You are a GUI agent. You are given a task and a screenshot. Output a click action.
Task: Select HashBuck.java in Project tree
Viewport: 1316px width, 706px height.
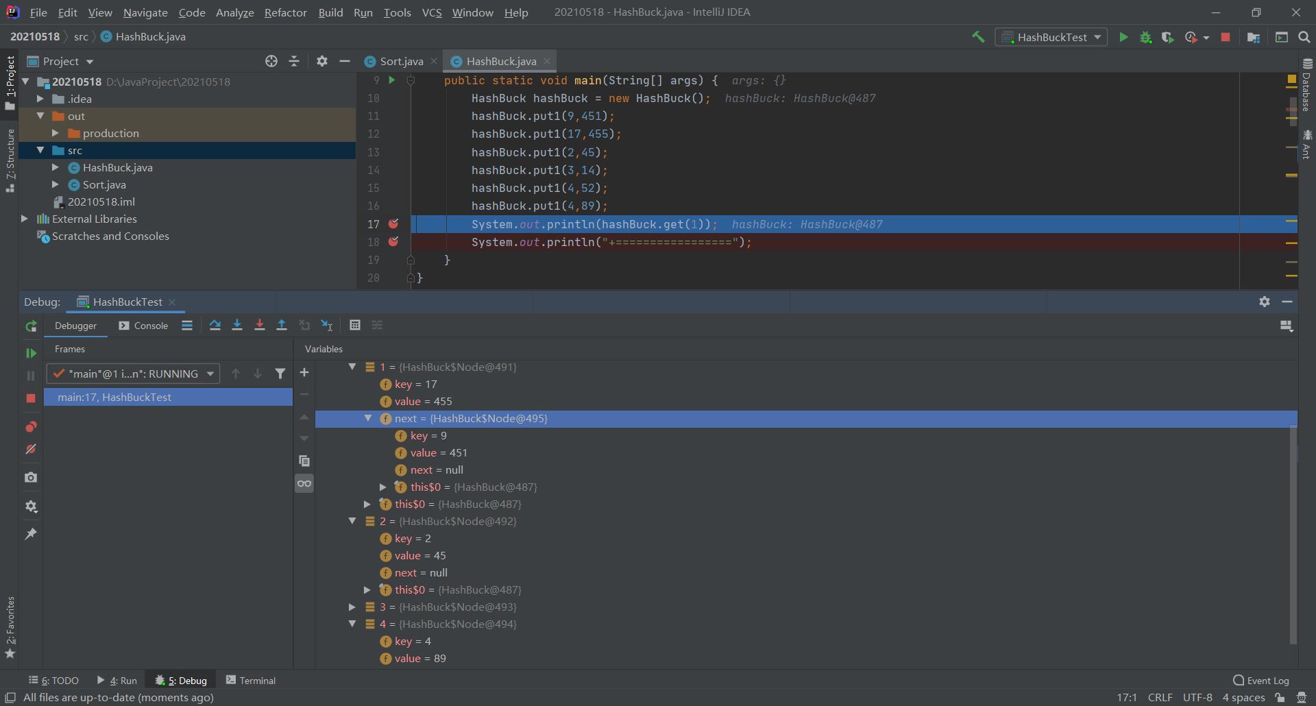click(x=117, y=167)
